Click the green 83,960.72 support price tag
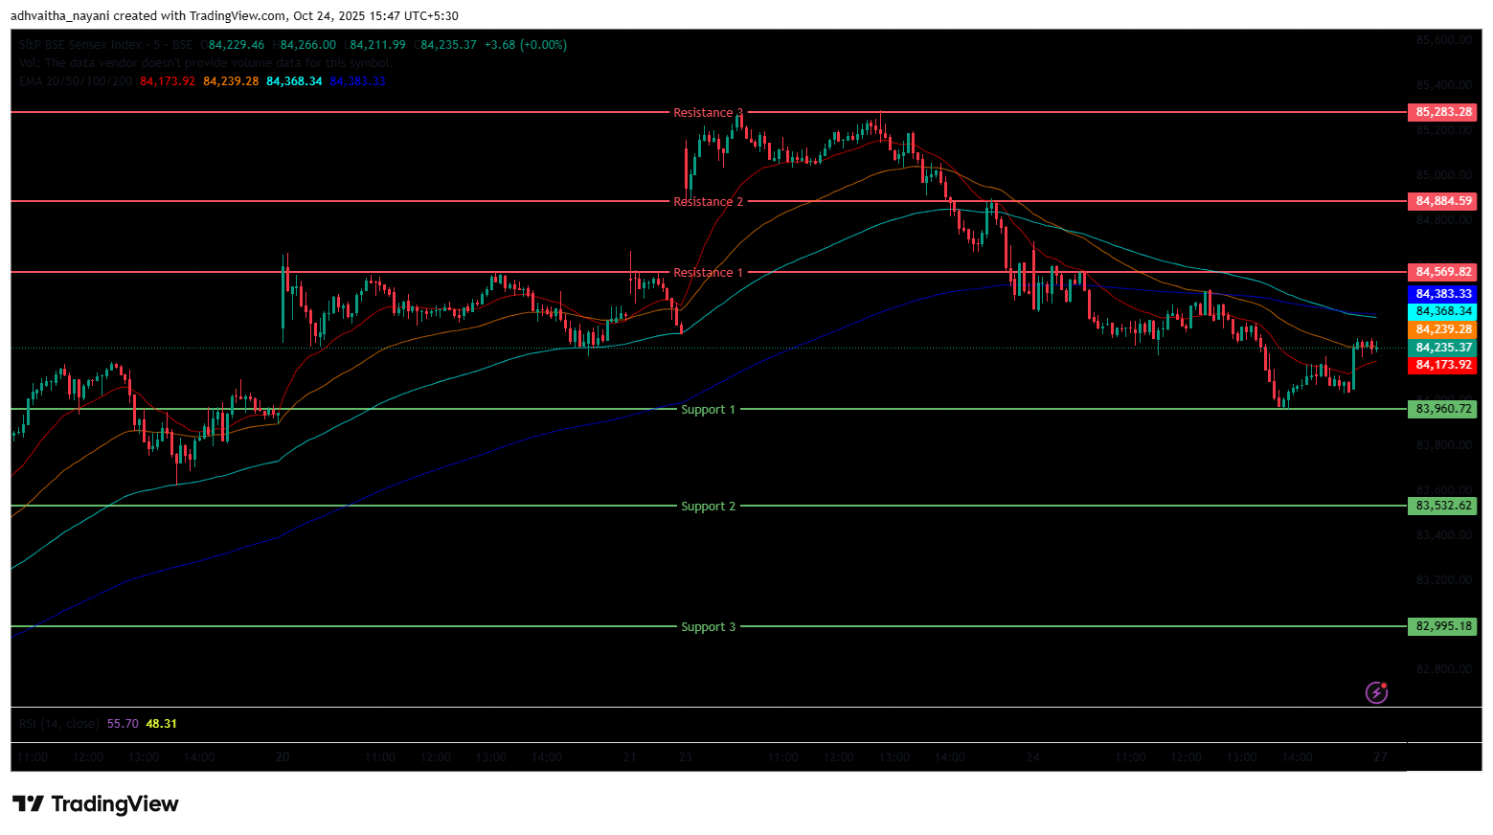The width and height of the screenshot is (1493, 835). pos(1442,409)
